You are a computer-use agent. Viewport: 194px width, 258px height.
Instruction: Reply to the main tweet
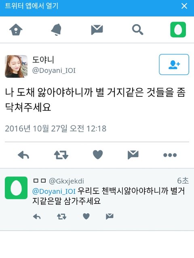(x=23, y=155)
